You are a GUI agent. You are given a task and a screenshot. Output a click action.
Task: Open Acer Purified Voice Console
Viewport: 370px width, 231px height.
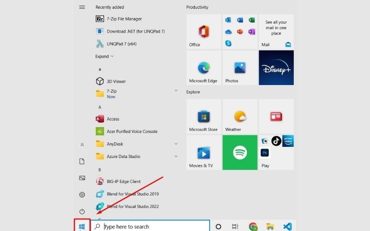pos(126,132)
